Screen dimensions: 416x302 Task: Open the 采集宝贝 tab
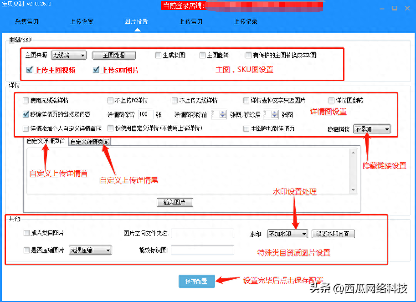pyautogui.click(x=27, y=21)
